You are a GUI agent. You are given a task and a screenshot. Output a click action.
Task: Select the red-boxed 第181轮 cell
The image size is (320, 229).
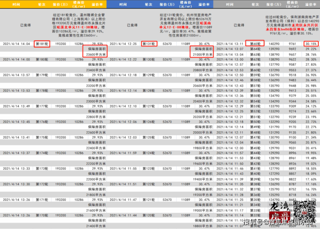(x=42, y=44)
